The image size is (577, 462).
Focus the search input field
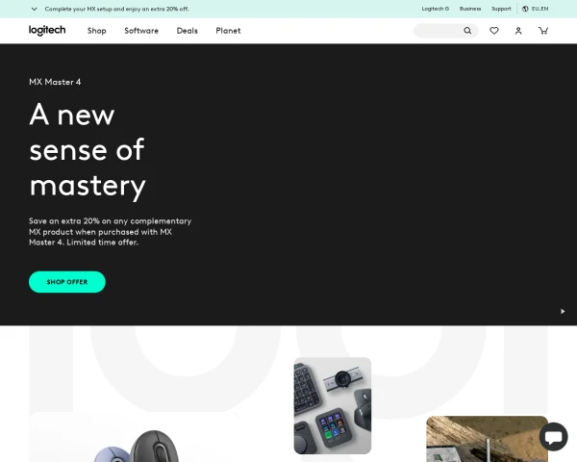tap(439, 31)
